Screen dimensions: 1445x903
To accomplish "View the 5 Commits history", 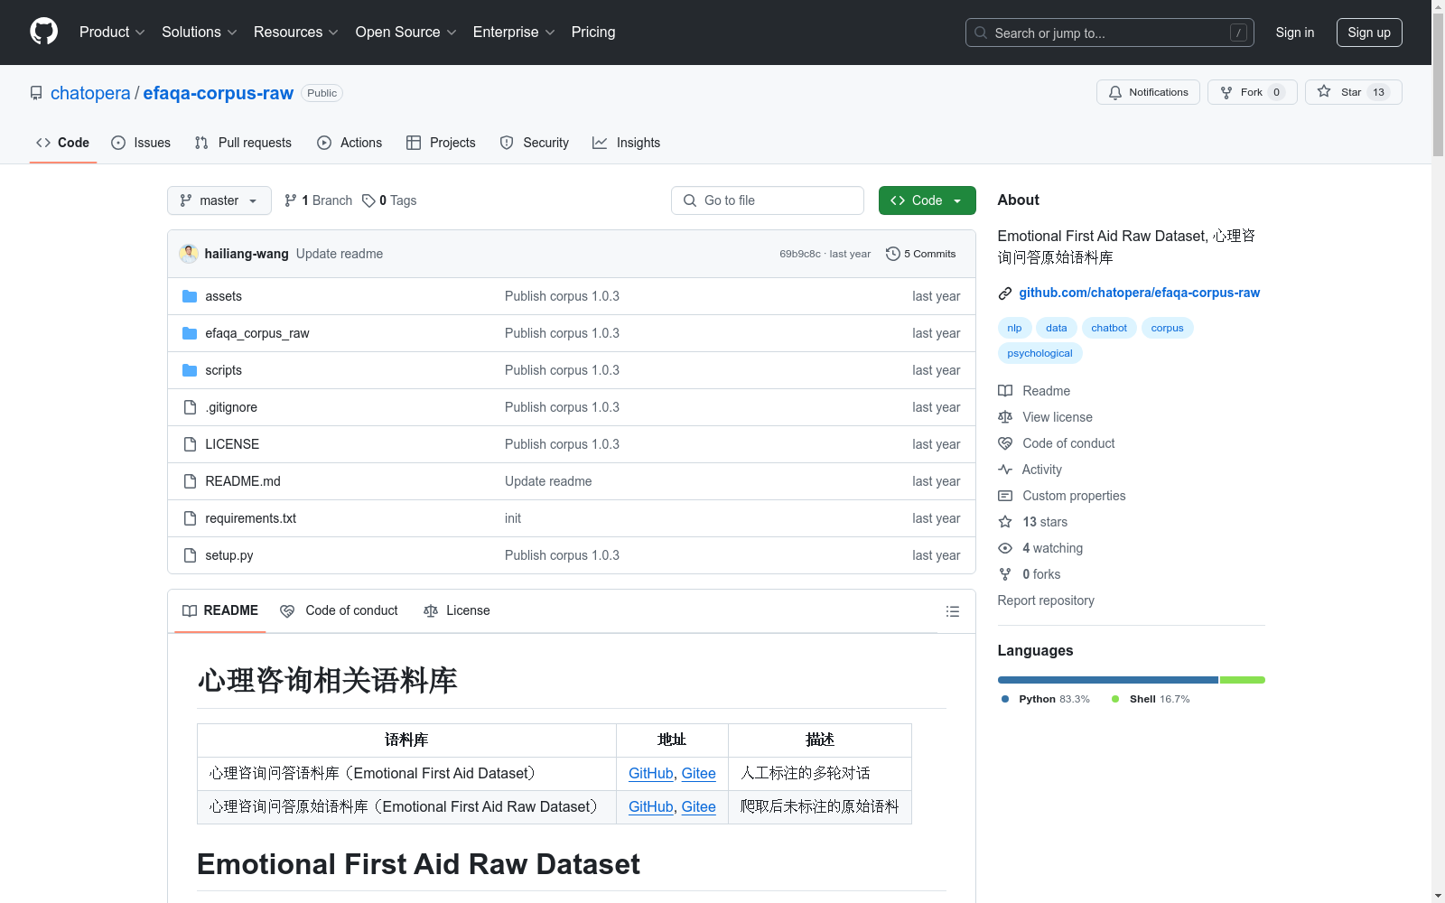I will (x=921, y=254).
